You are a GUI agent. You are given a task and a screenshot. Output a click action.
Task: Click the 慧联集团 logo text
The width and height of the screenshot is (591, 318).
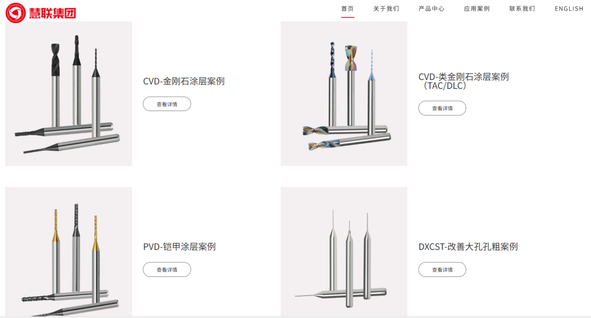click(53, 13)
